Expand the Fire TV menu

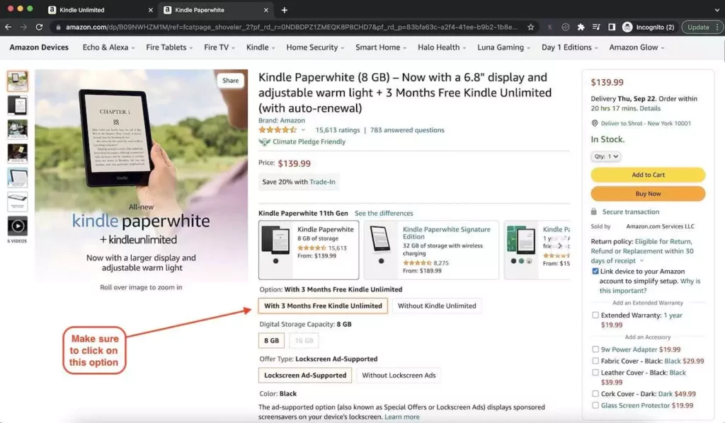(x=219, y=47)
